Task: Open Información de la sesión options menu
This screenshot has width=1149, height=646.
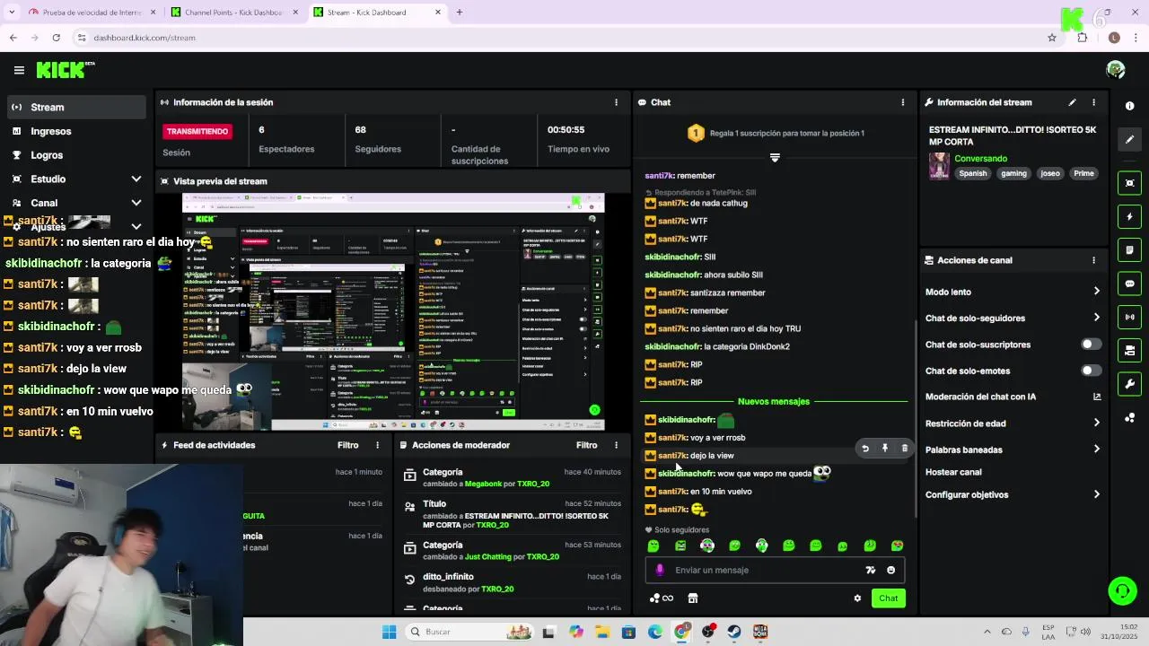Action: click(x=616, y=102)
